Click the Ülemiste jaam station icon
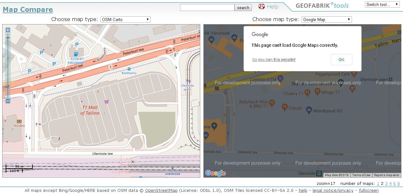The image size is (403, 194). click(188, 81)
